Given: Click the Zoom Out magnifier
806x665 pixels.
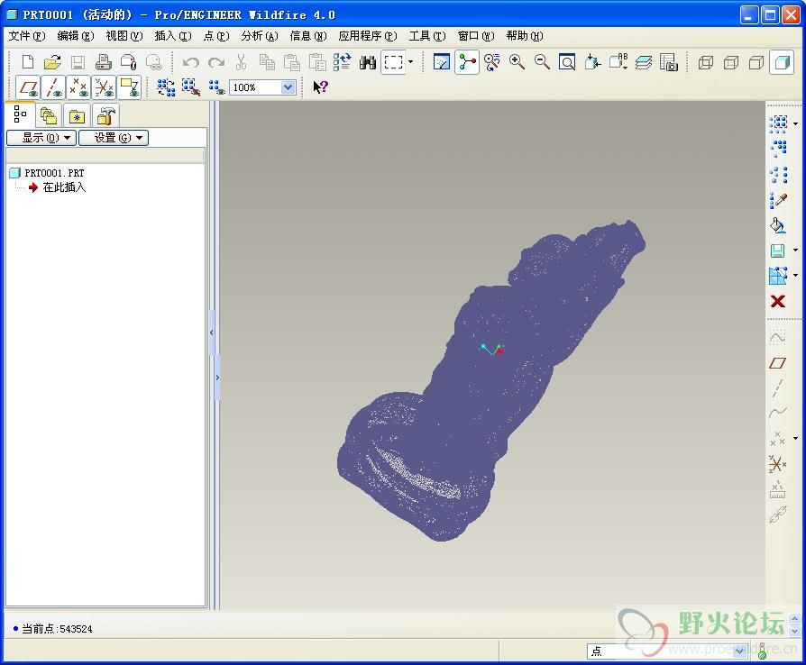Looking at the screenshot, I should pyautogui.click(x=542, y=62).
